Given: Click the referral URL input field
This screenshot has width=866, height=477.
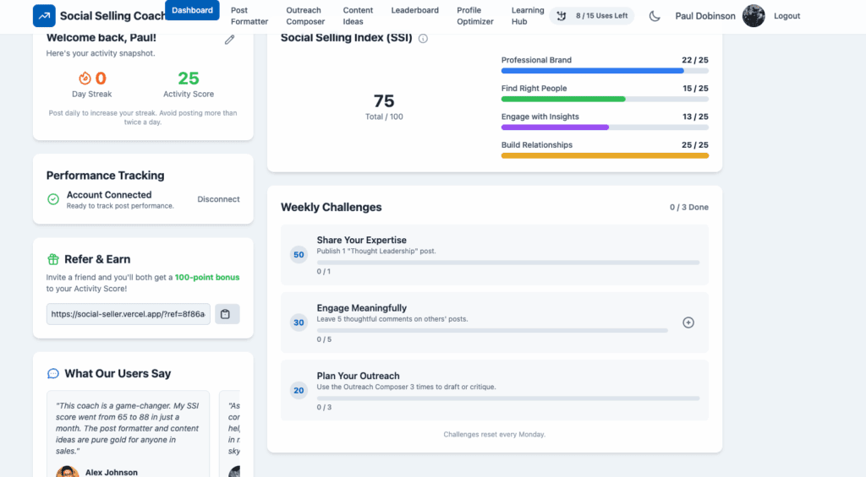Looking at the screenshot, I should click(x=128, y=314).
